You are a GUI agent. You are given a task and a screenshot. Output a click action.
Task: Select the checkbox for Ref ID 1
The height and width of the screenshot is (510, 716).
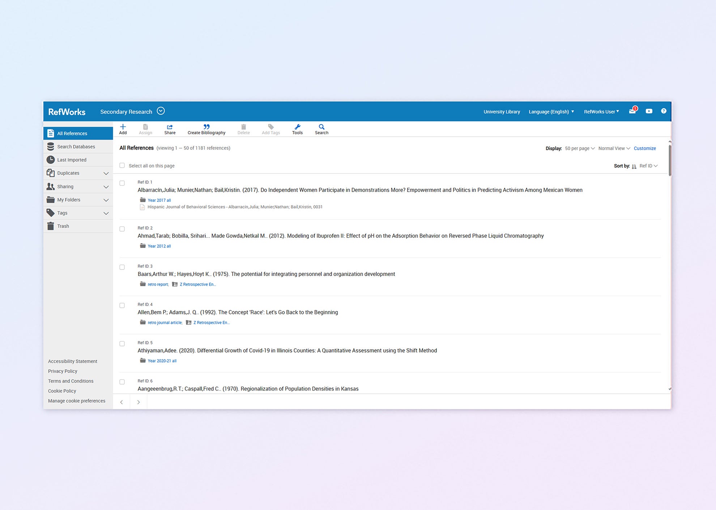click(122, 183)
